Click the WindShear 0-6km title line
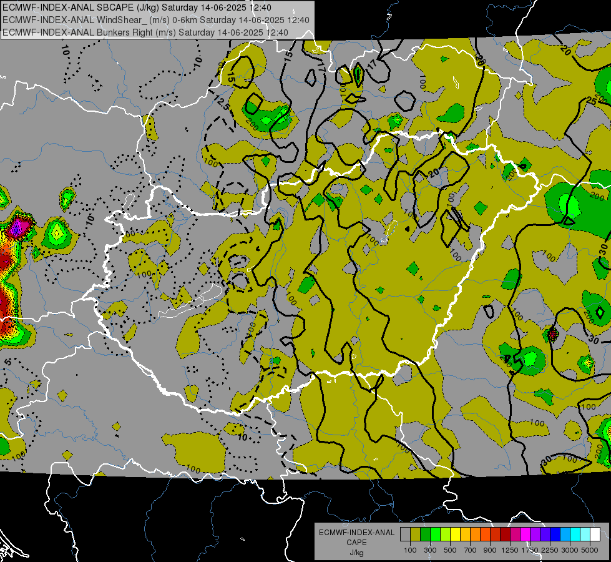Image resolution: width=611 pixels, height=562 pixels. point(156,20)
